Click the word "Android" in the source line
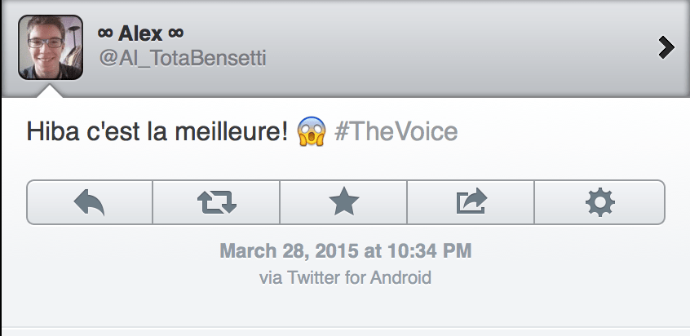The image size is (690, 336). [x=401, y=277]
